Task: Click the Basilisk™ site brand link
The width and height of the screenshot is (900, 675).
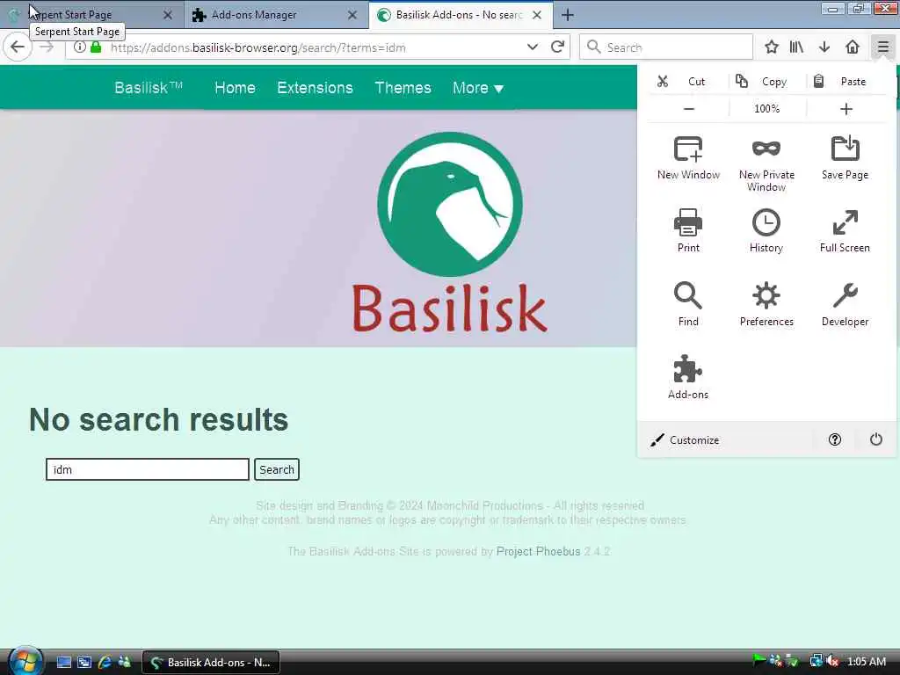Action: tap(149, 88)
